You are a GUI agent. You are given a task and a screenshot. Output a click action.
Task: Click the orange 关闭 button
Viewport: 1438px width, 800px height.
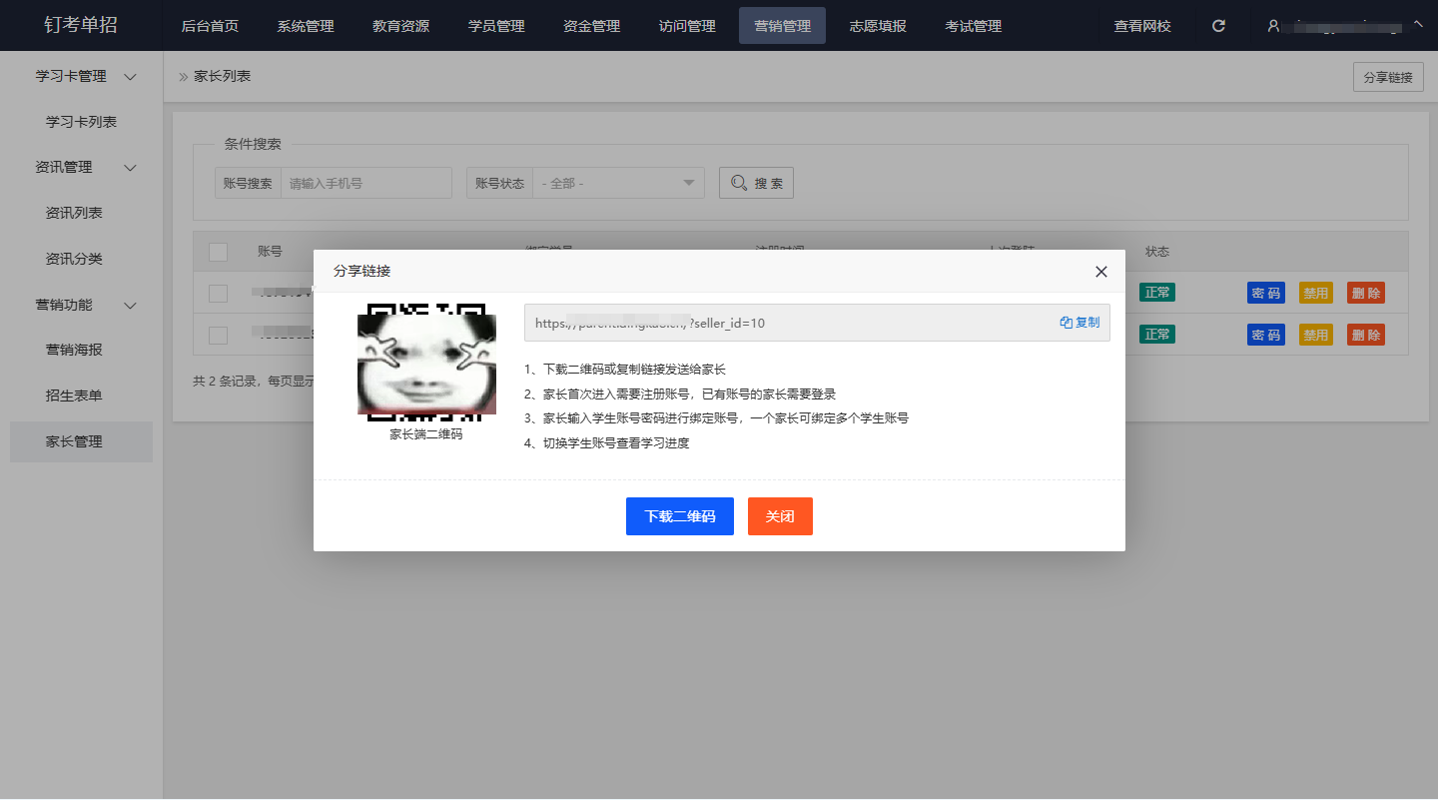pyautogui.click(x=780, y=516)
